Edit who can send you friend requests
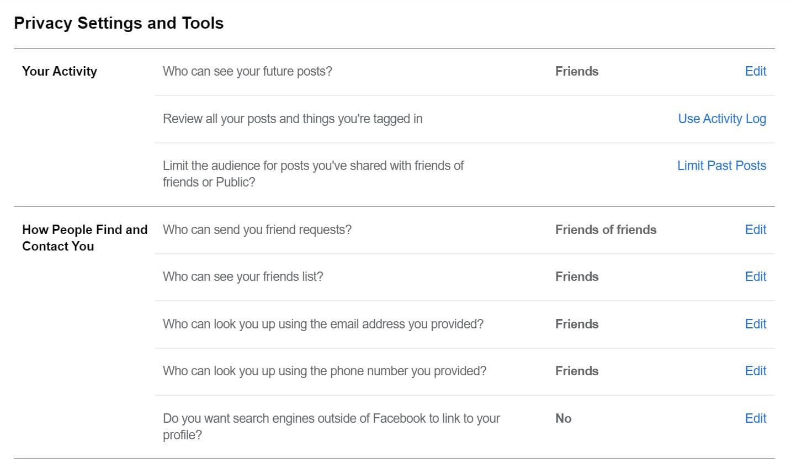This screenshot has height=468, width=791. 755,230
